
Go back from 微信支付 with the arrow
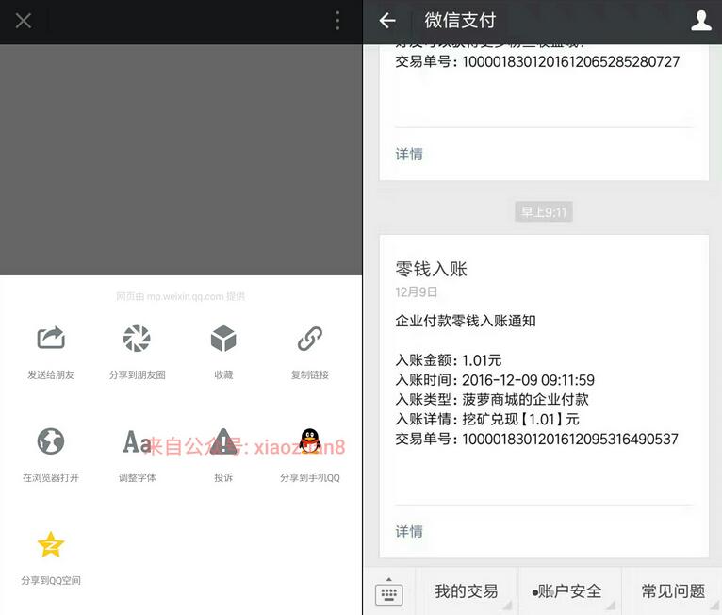[x=387, y=21]
